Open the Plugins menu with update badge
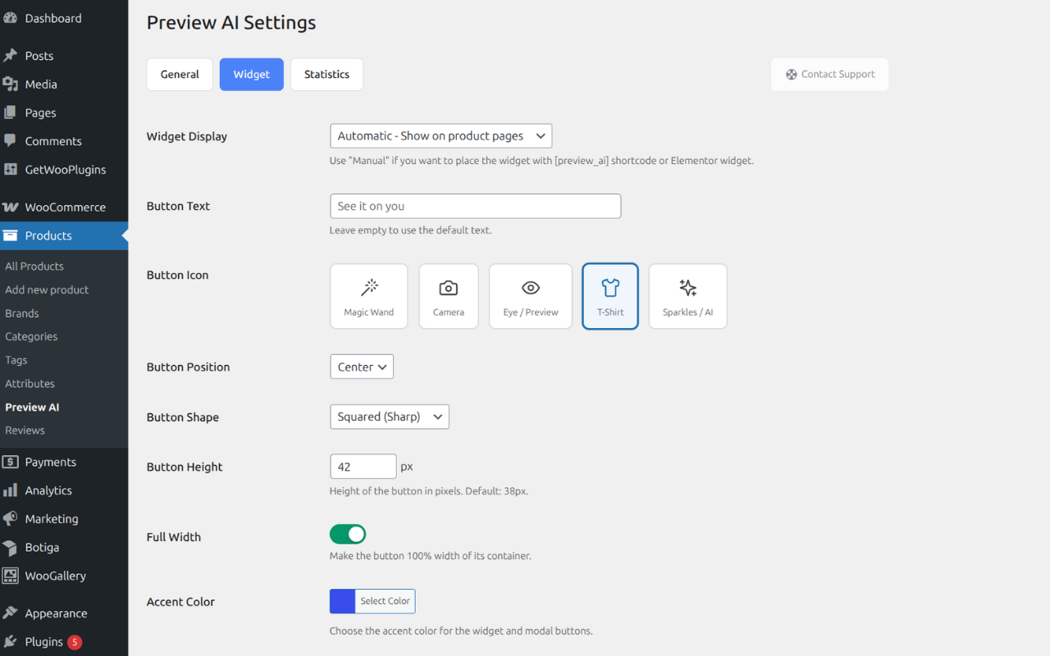This screenshot has height=656, width=1050. pyautogui.click(x=44, y=642)
